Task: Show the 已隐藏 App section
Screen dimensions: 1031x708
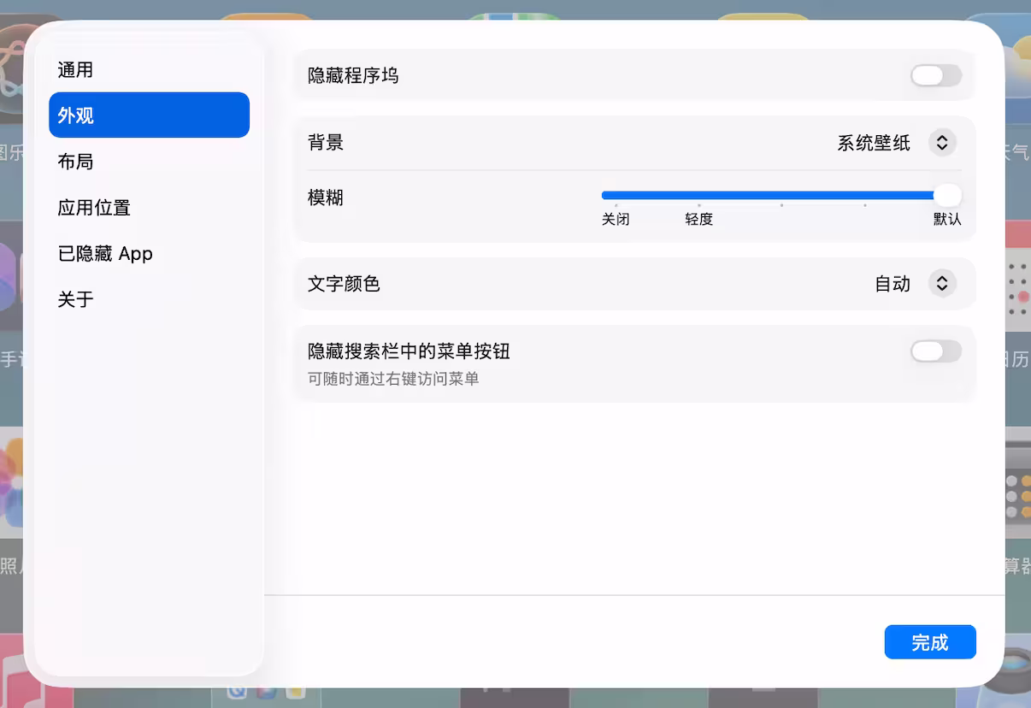Action: pyautogui.click(x=149, y=254)
